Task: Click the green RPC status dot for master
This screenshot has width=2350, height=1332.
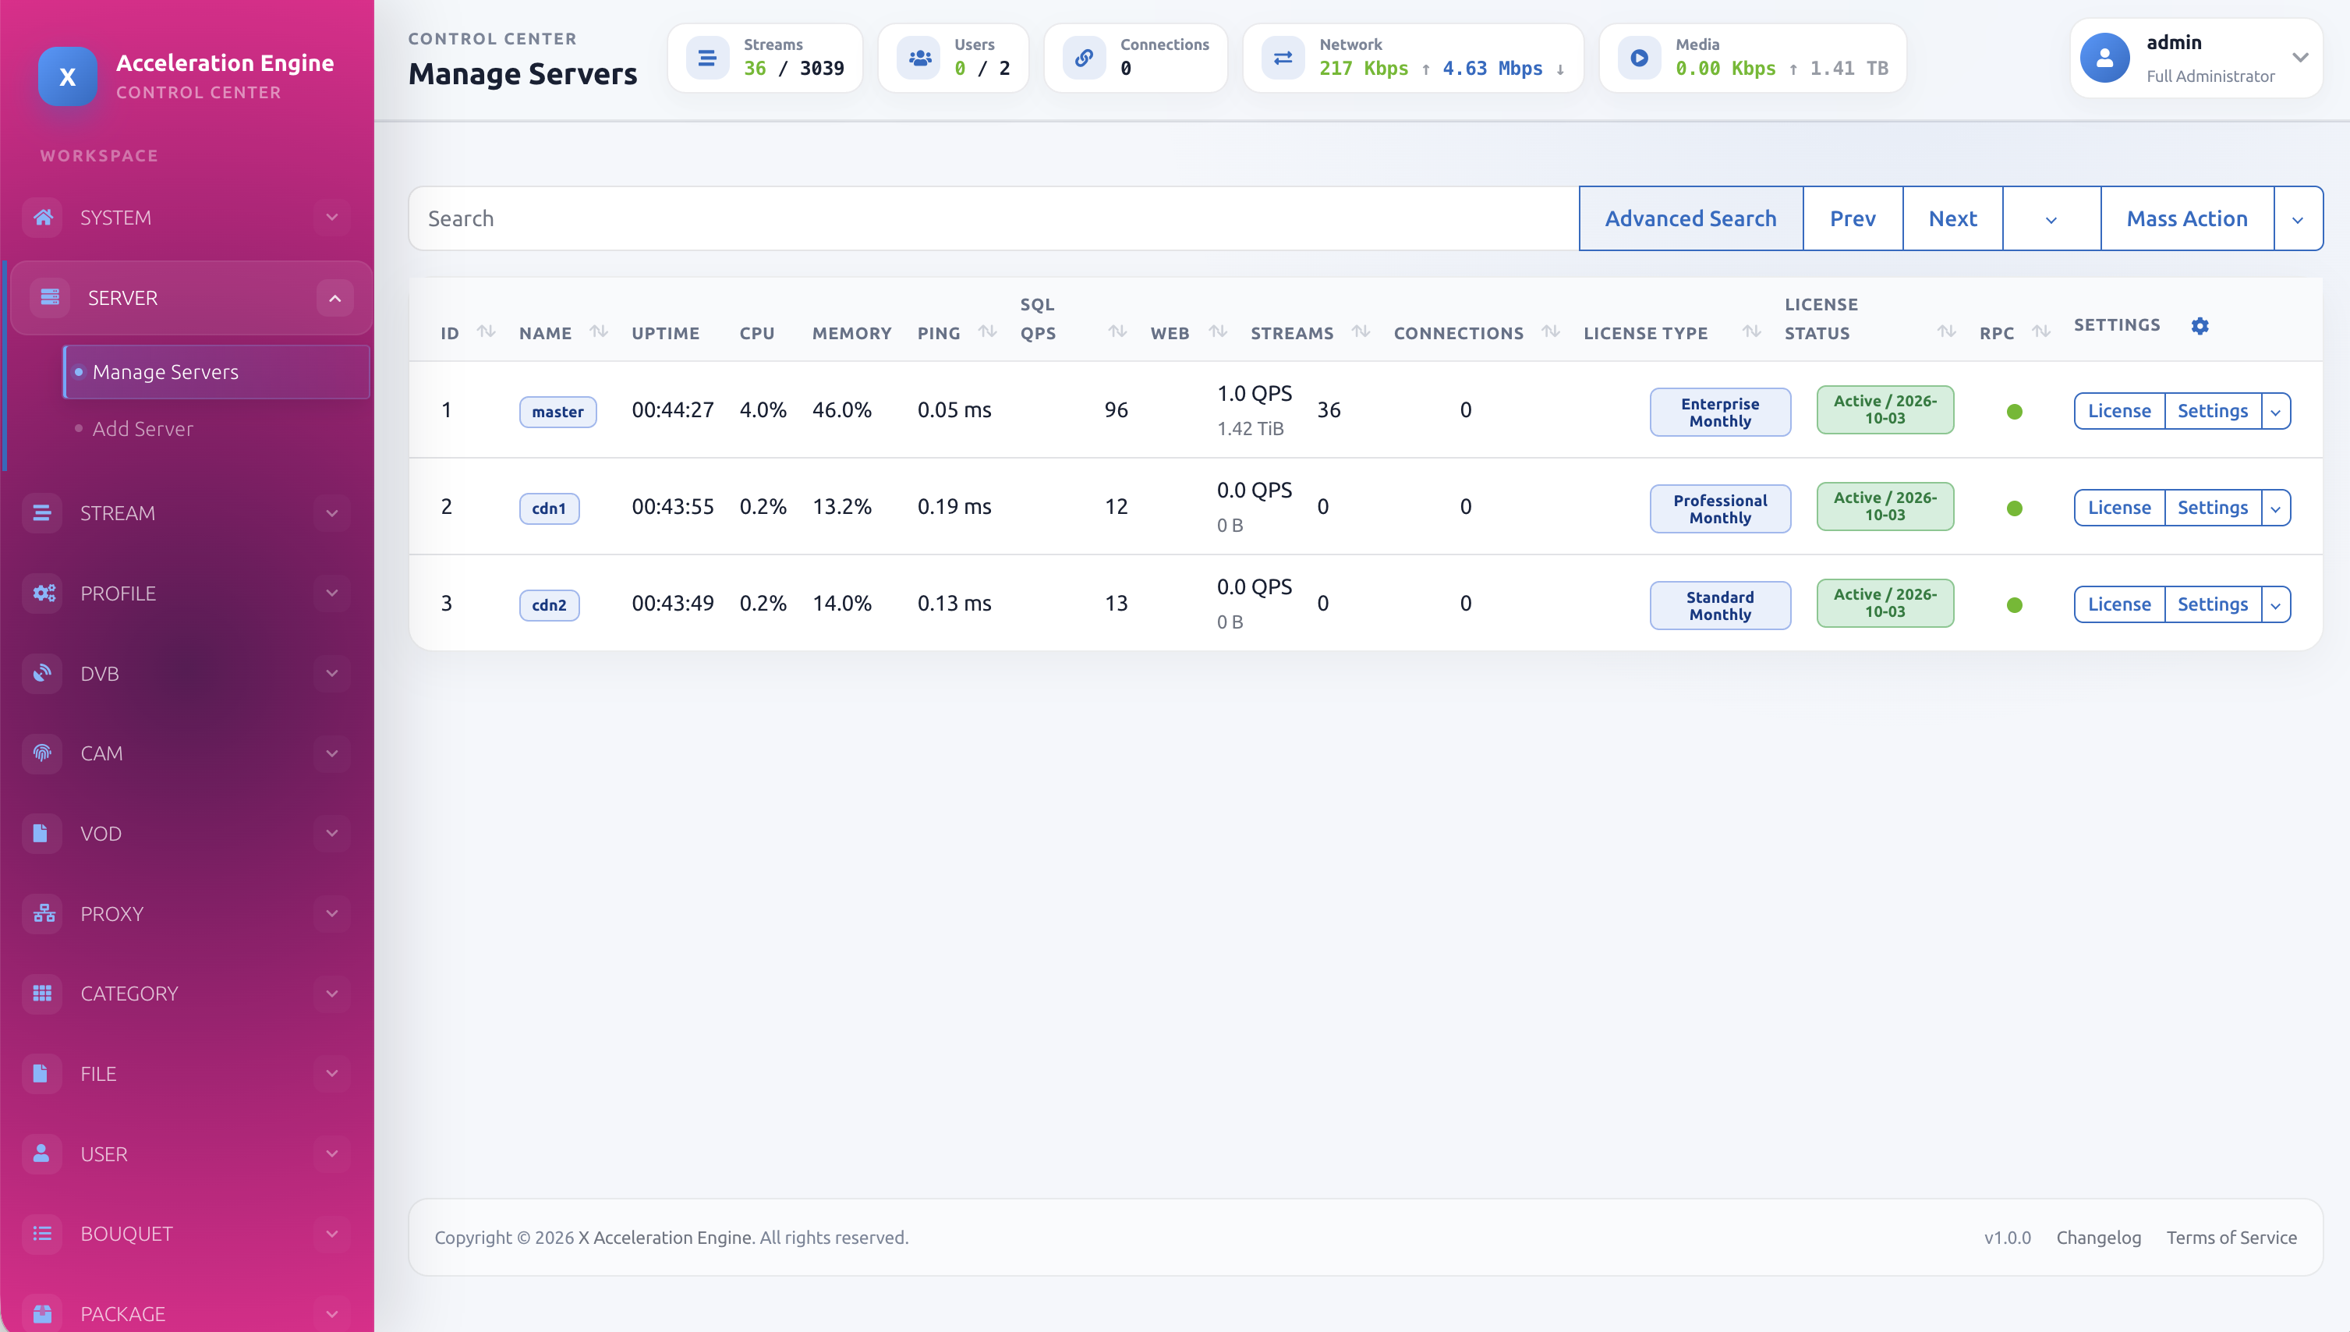Action: pos(2015,412)
